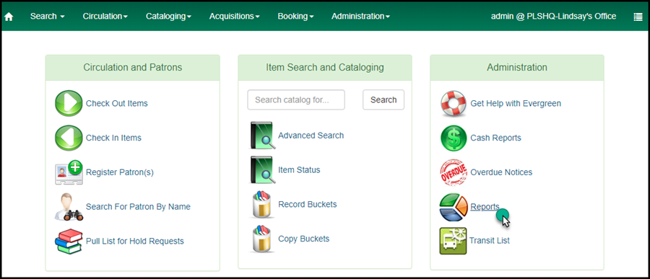This screenshot has height=279, width=650.
Task: Open the Booking dropdown menu
Action: coord(295,17)
